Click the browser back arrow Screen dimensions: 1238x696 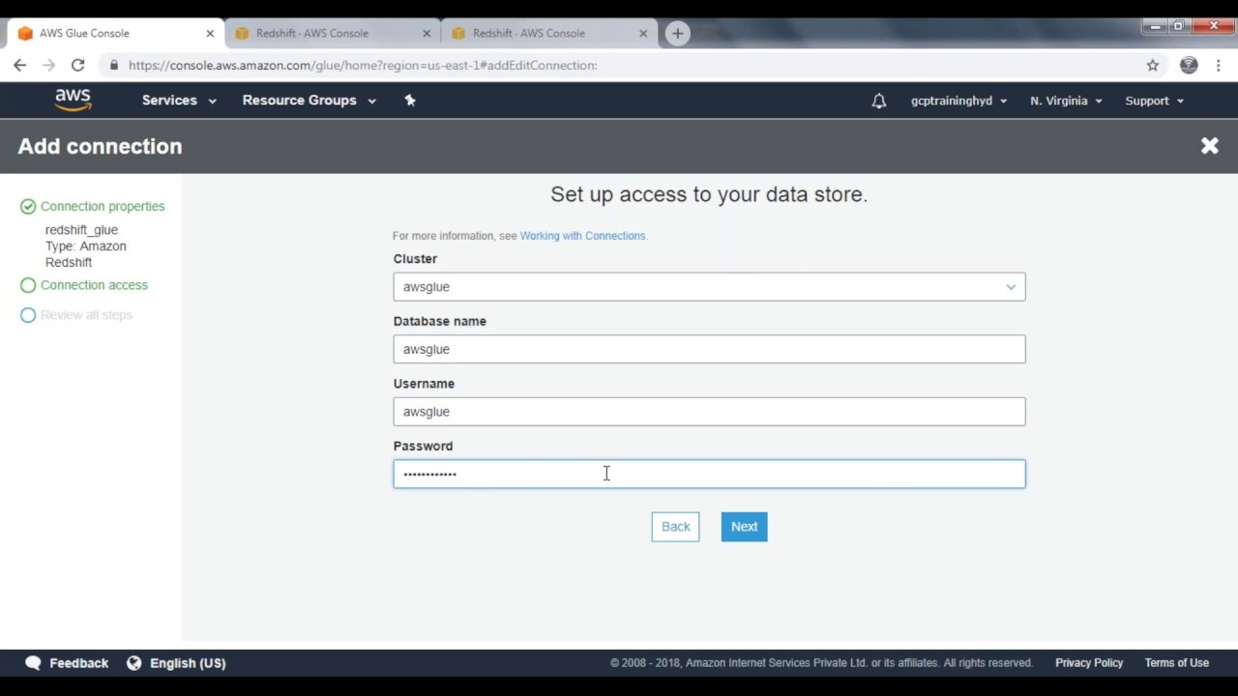20,65
